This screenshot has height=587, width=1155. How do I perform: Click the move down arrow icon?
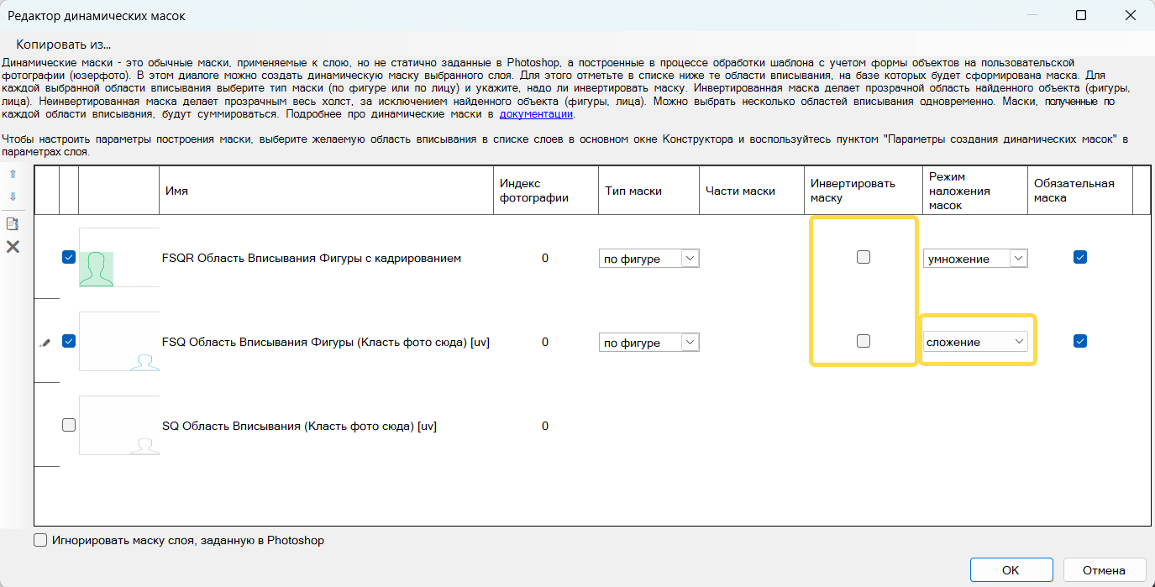13,197
